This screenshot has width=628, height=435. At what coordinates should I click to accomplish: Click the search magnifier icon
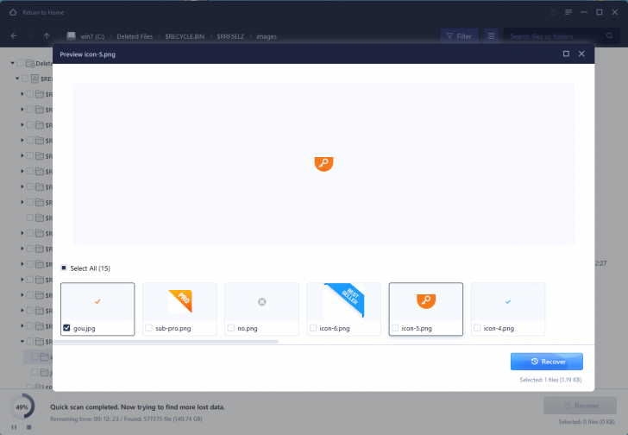609,36
